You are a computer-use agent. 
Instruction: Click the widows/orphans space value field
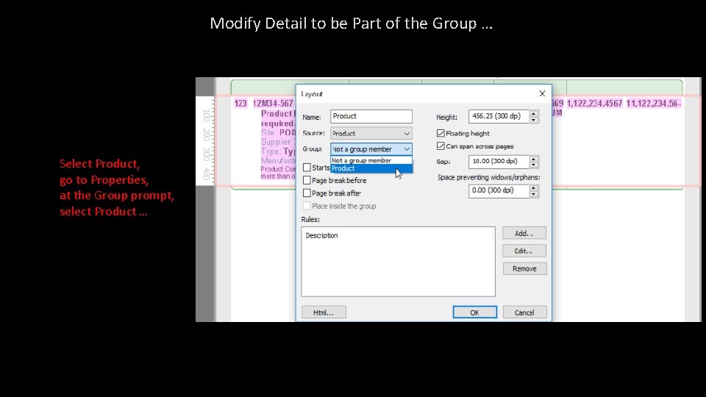[x=499, y=190]
